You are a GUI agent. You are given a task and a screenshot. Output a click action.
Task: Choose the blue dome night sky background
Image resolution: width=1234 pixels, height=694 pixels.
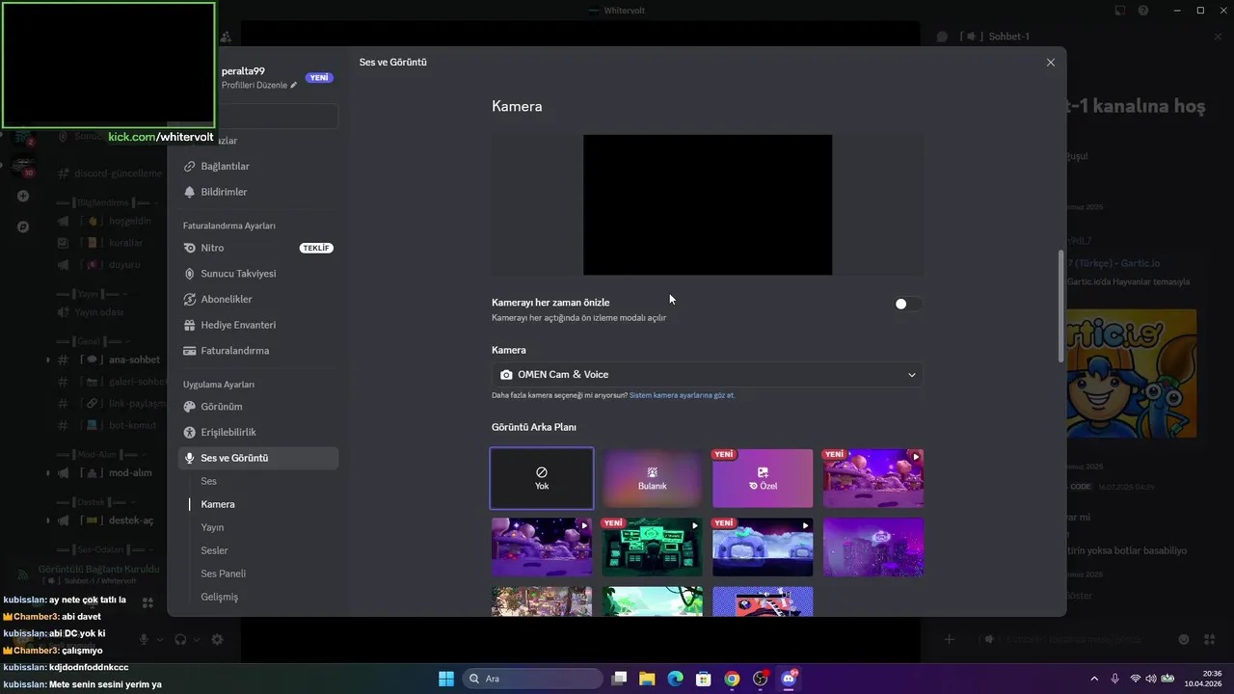[763, 547]
